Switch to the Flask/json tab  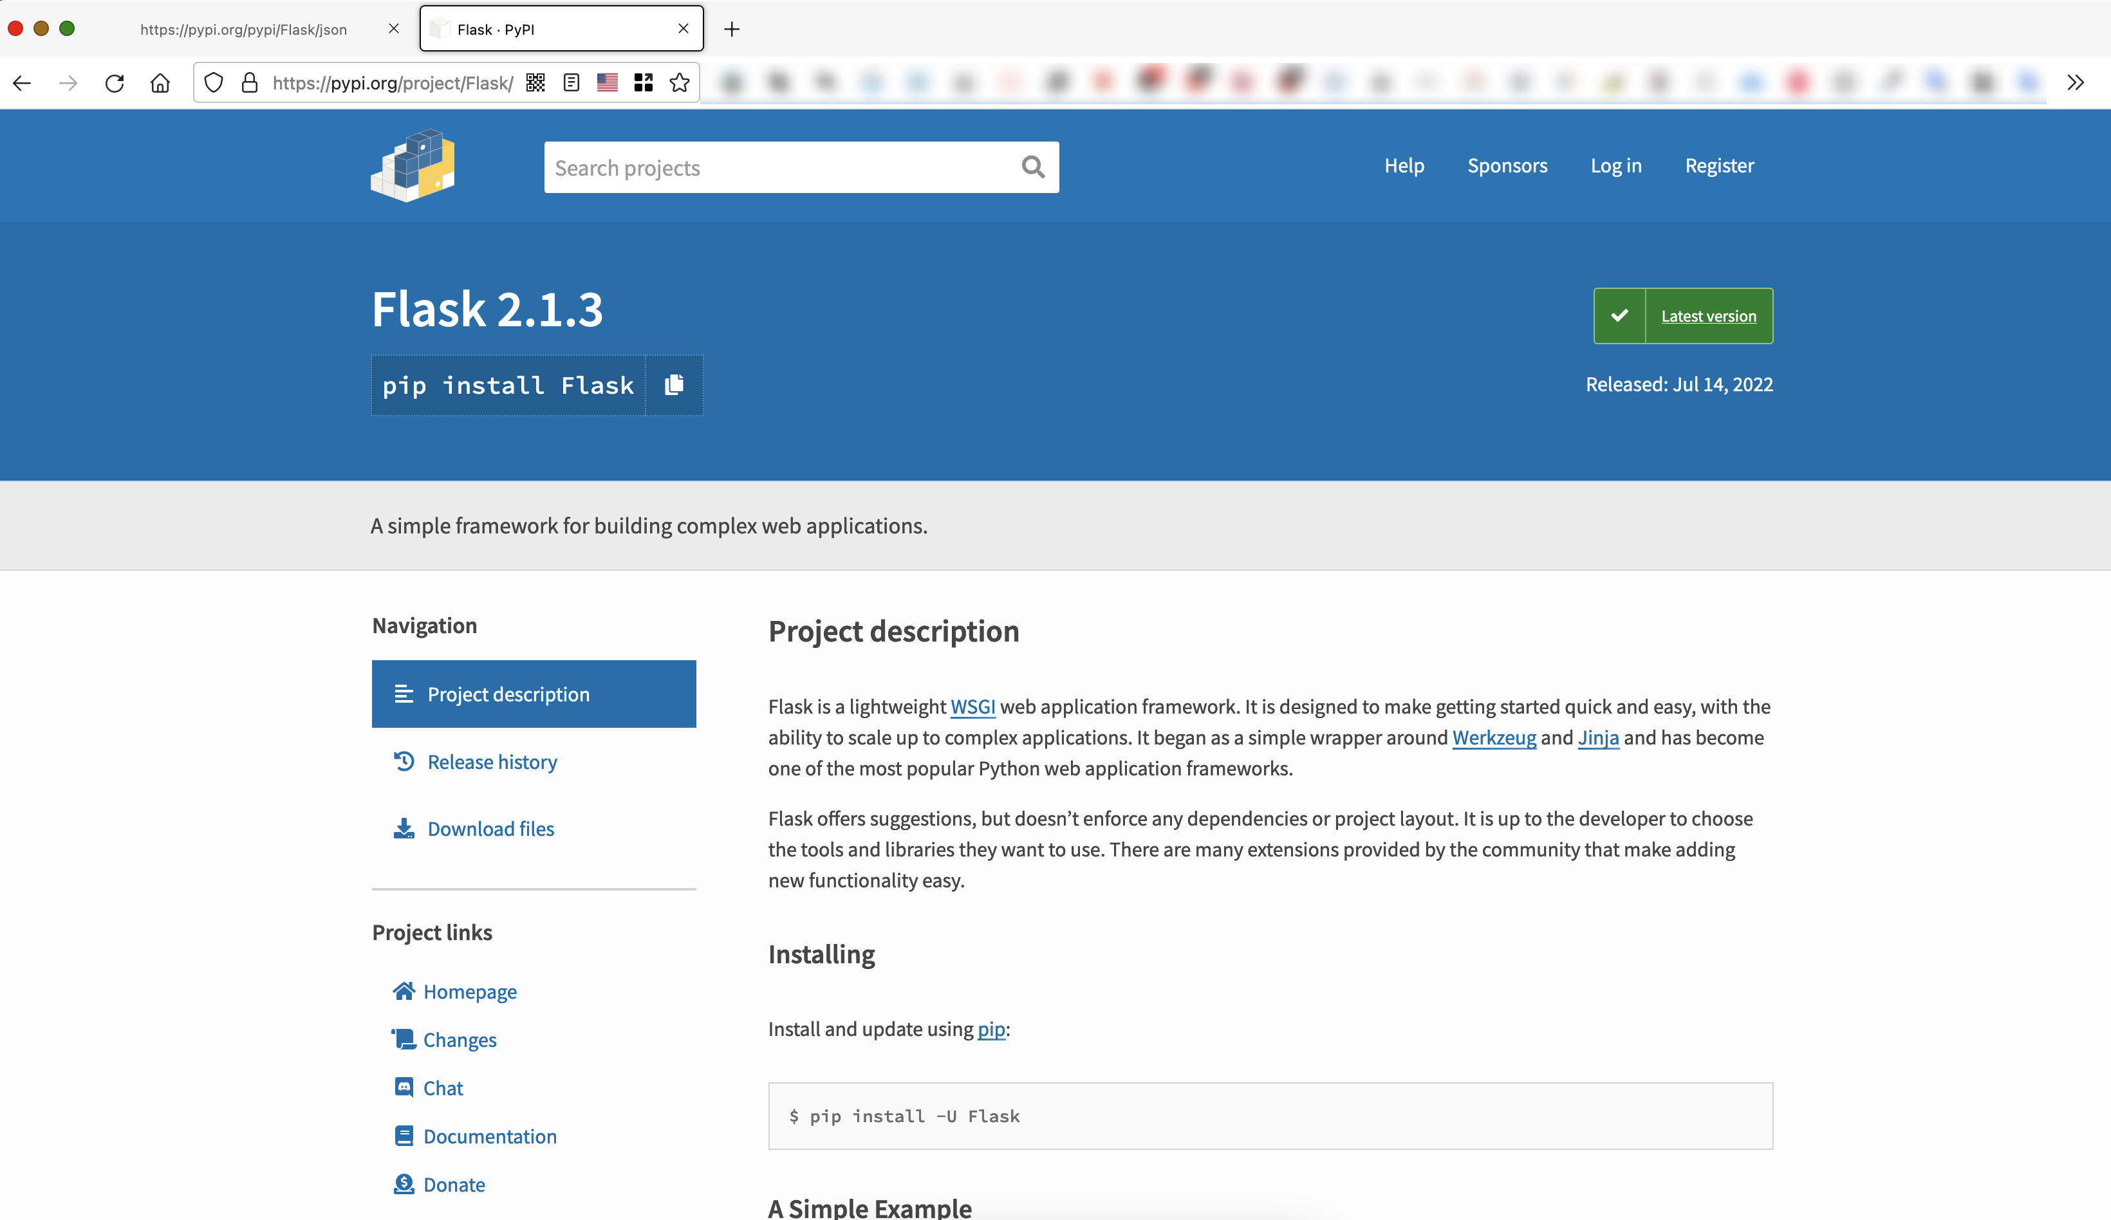point(243,30)
